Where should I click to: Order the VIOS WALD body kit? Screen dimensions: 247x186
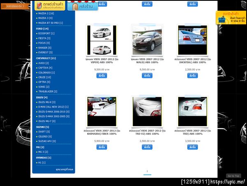(147, 76)
